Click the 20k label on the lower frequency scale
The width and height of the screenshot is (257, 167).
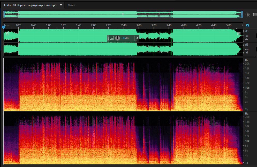pos(247,117)
